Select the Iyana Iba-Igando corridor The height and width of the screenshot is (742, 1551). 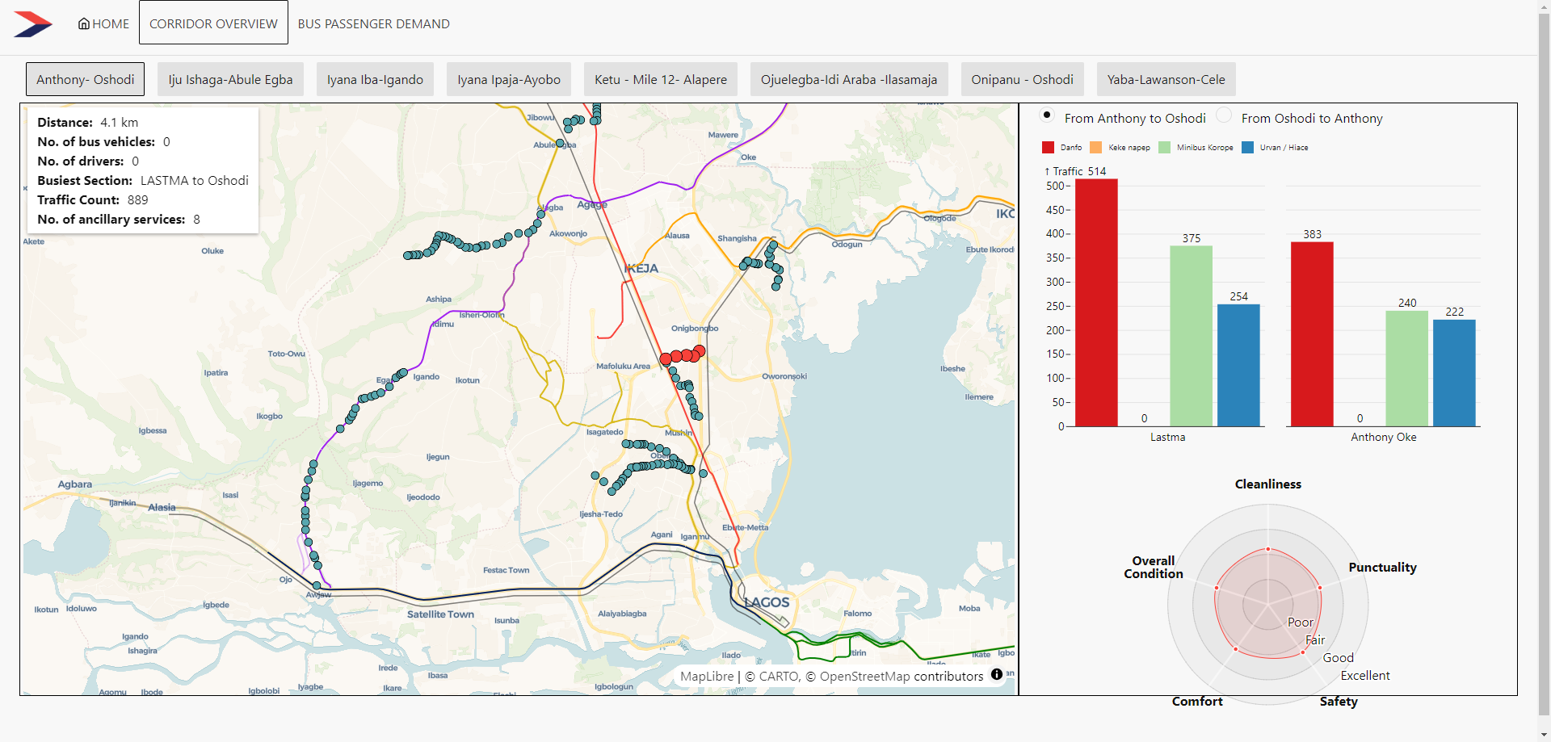(375, 79)
